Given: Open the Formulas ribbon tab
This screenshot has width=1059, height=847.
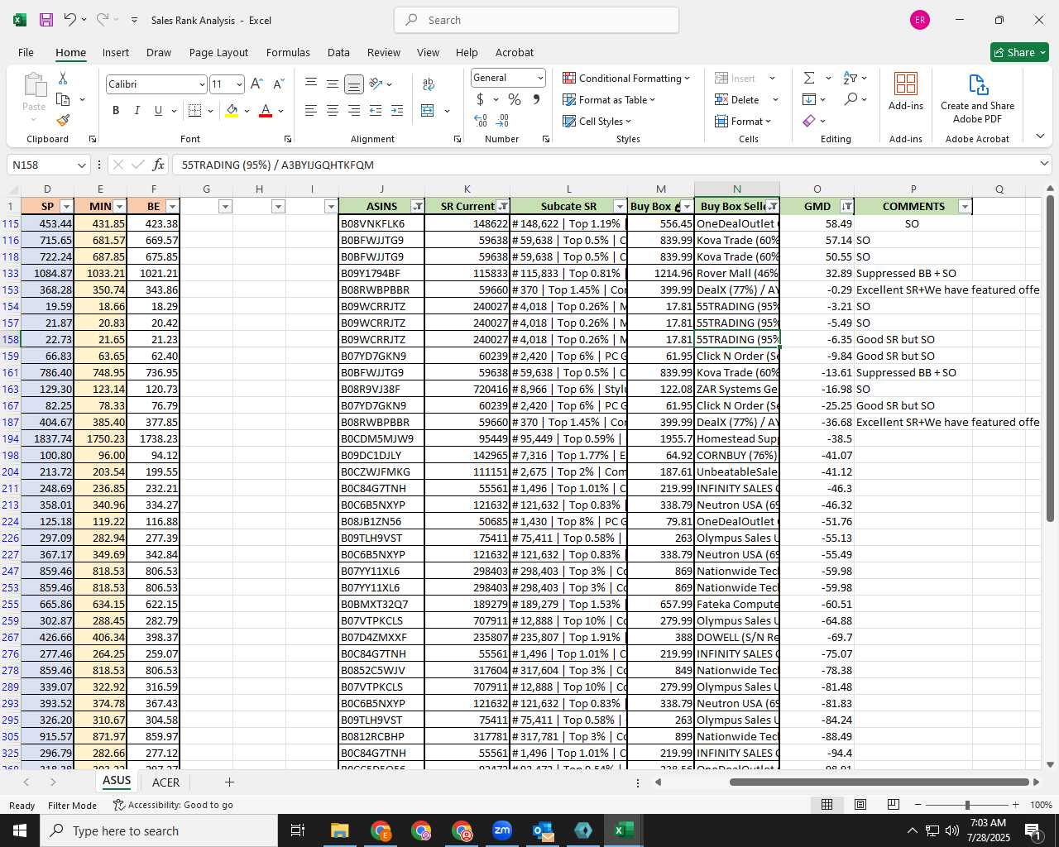Looking at the screenshot, I should pyautogui.click(x=288, y=52).
